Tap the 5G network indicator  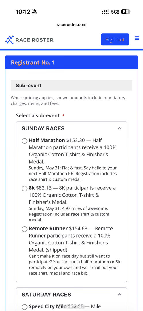(x=115, y=12)
